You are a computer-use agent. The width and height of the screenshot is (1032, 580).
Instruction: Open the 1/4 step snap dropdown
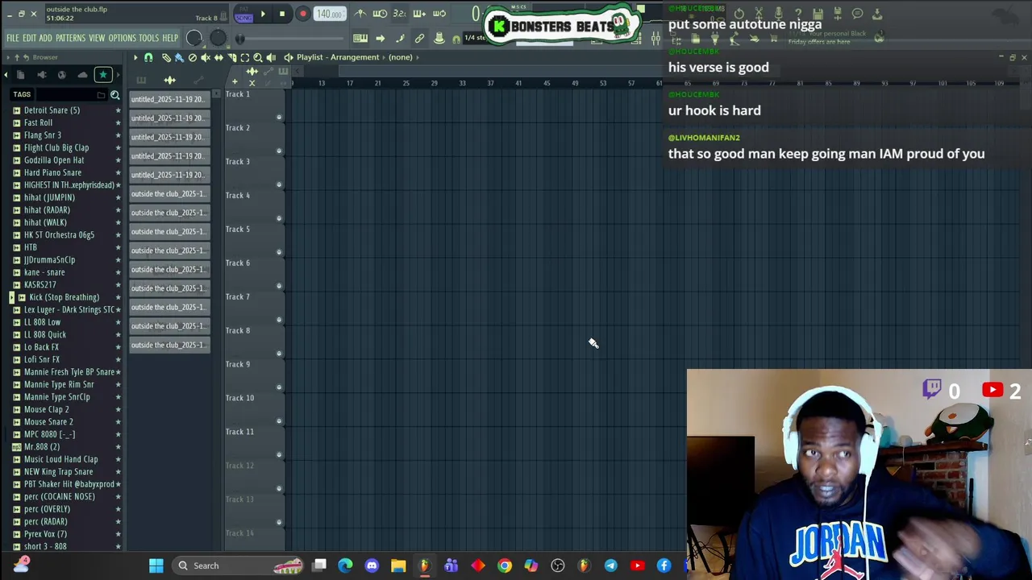(476, 38)
